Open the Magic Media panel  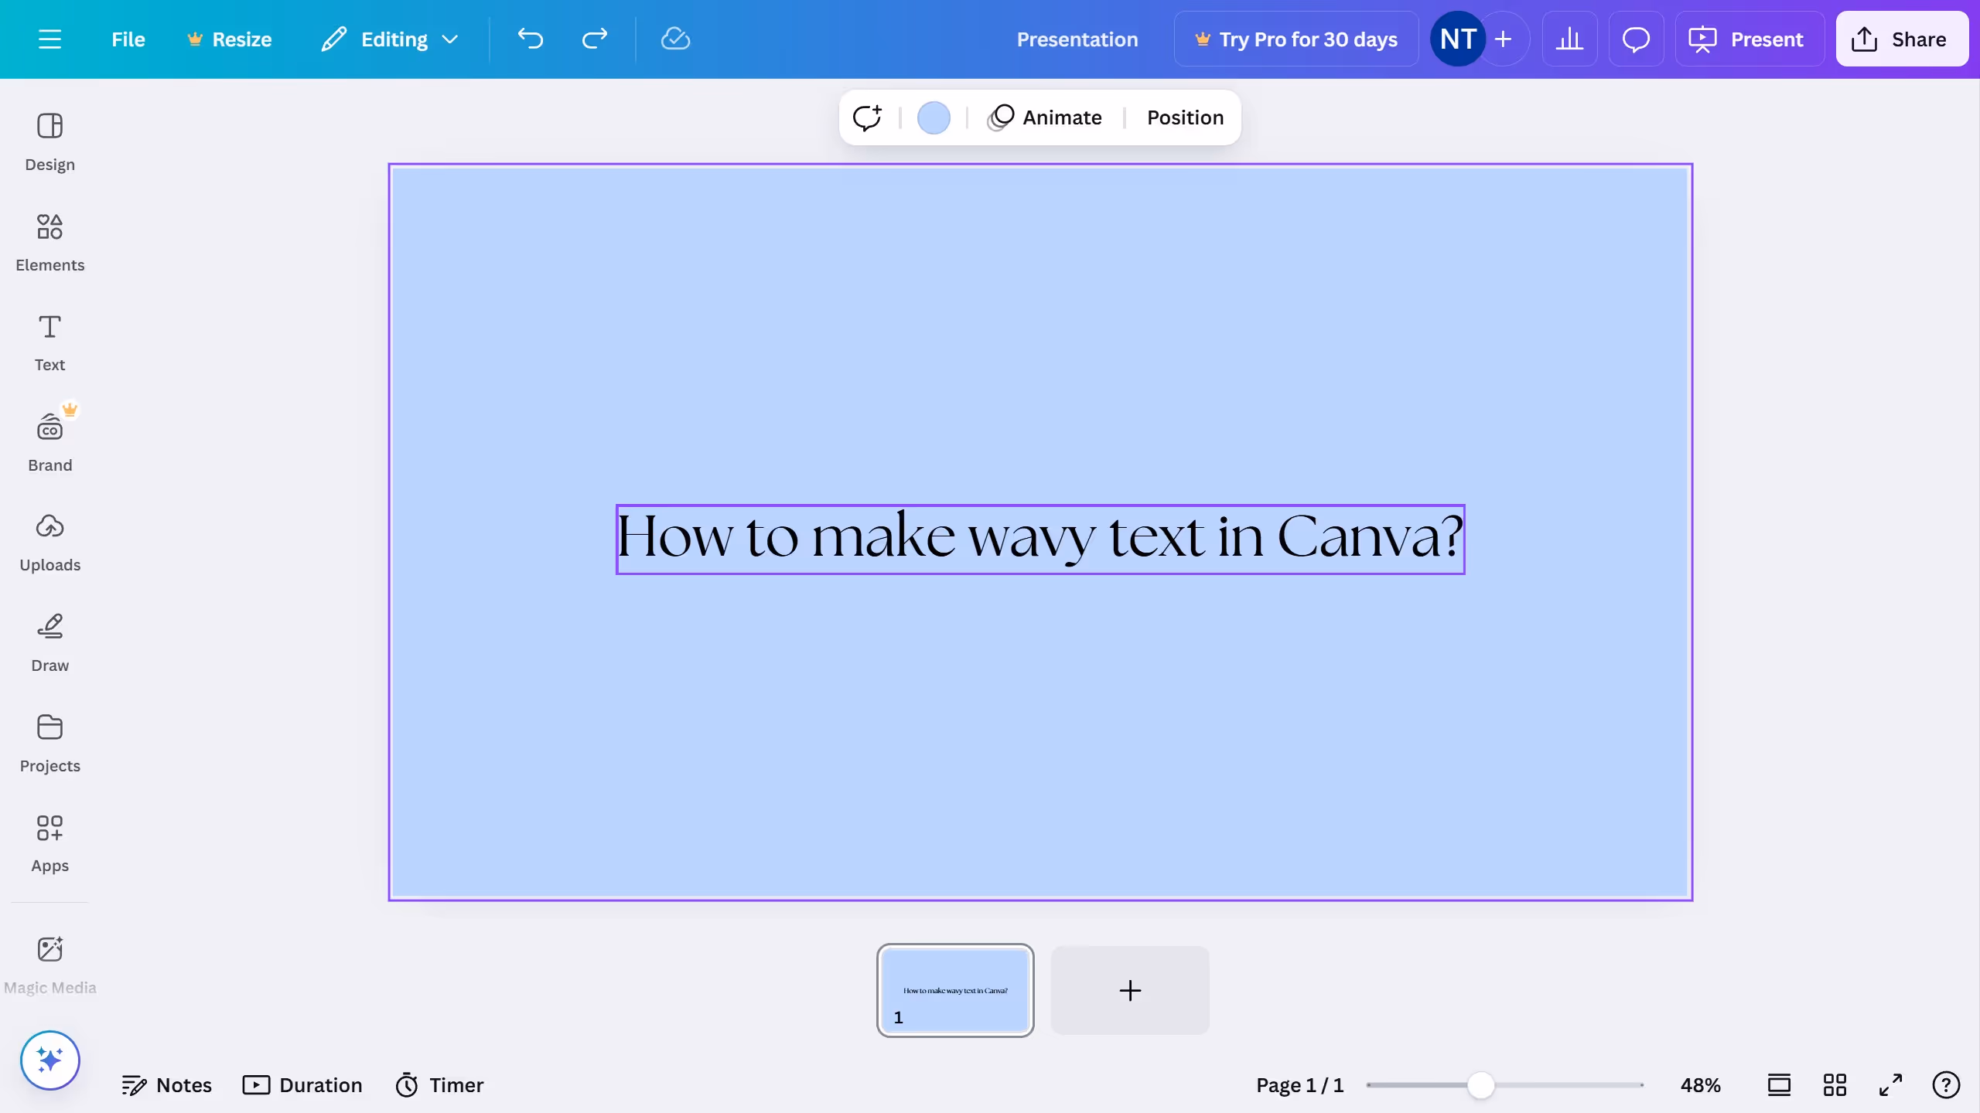click(49, 965)
